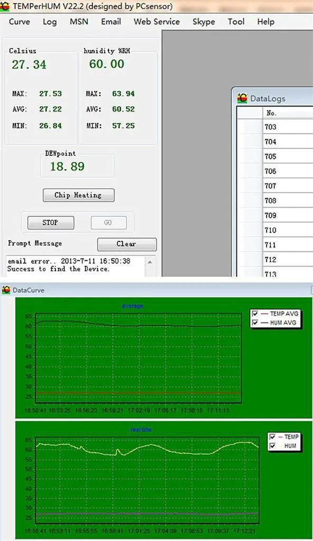Click the 'real time' chart title
Screen dimensions: 313x541
point(141,430)
